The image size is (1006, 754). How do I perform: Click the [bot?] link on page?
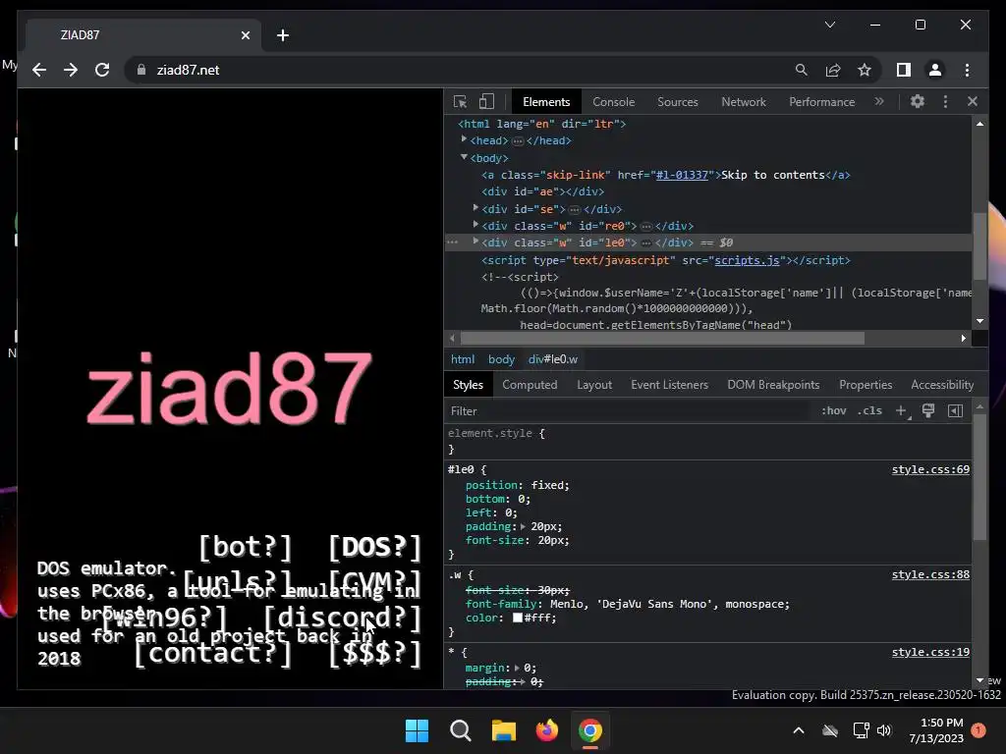click(245, 547)
